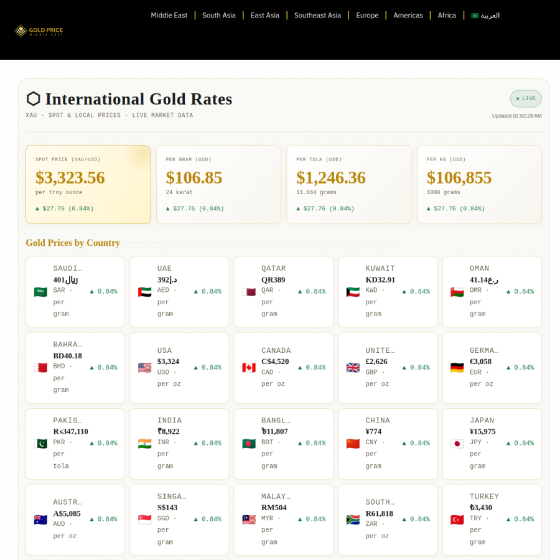Switch language to Arabic (العربية)
The height and width of the screenshot is (560, 560).
click(485, 16)
